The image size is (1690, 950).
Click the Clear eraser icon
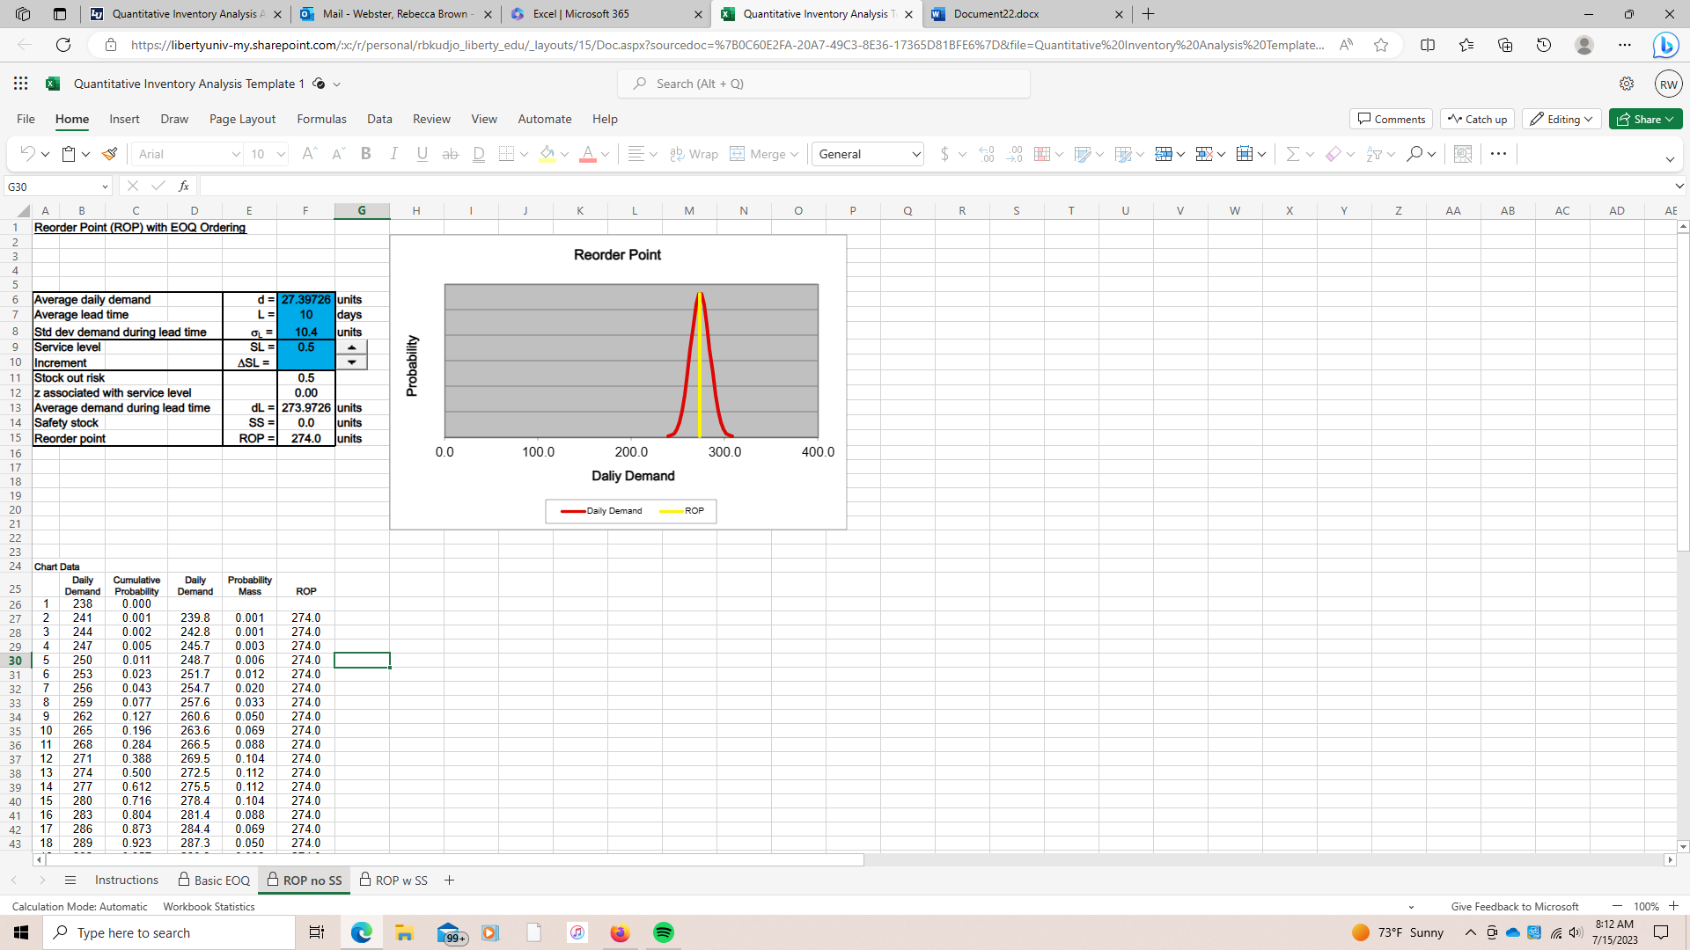(x=1333, y=154)
